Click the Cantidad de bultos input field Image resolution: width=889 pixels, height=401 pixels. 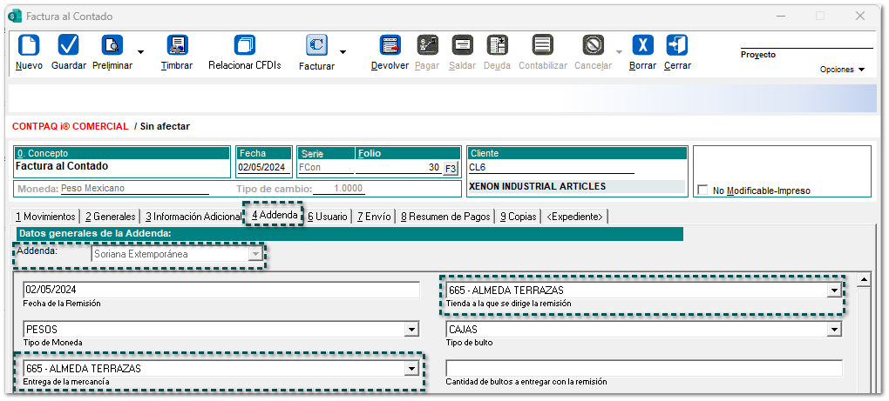(643, 369)
